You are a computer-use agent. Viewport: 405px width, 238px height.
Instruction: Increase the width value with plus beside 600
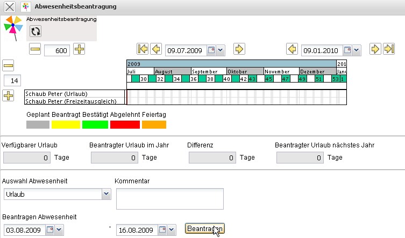pyautogui.click(x=79, y=49)
